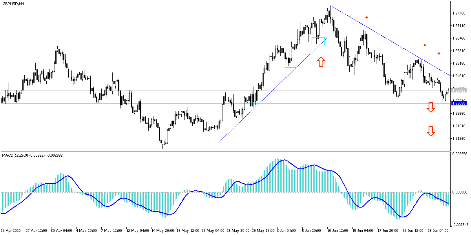Select the descending blue trendline

tap(392, 41)
